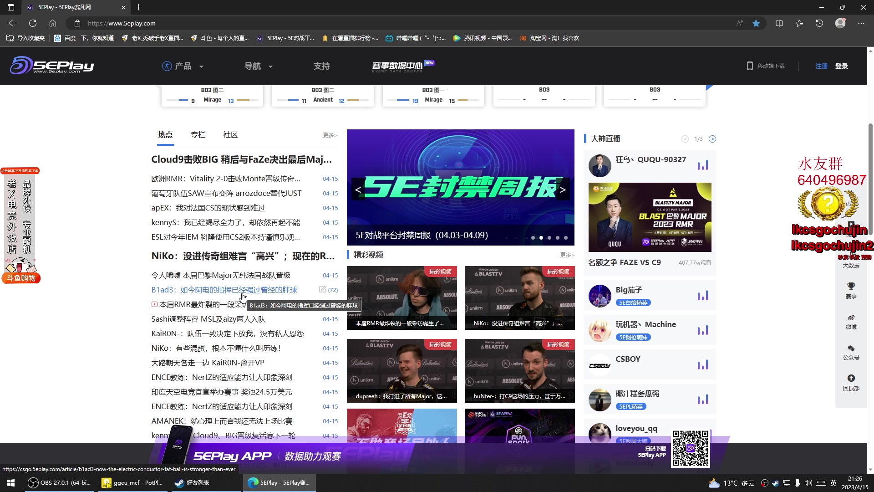Open apEX 我对法国CS的现状 article
The image size is (874, 492).
click(208, 208)
